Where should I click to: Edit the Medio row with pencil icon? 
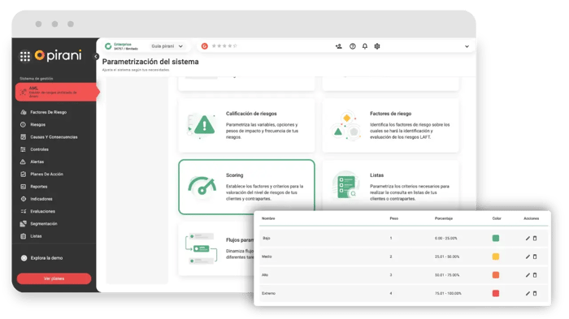[528, 256]
